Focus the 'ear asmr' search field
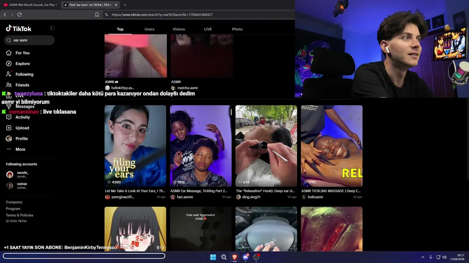The height and width of the screenshot is (263, 469). 29,40
